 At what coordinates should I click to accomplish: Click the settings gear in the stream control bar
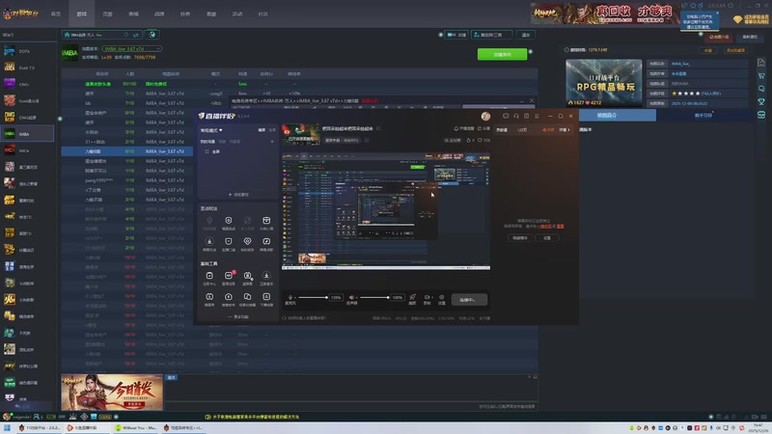(442, 299)
